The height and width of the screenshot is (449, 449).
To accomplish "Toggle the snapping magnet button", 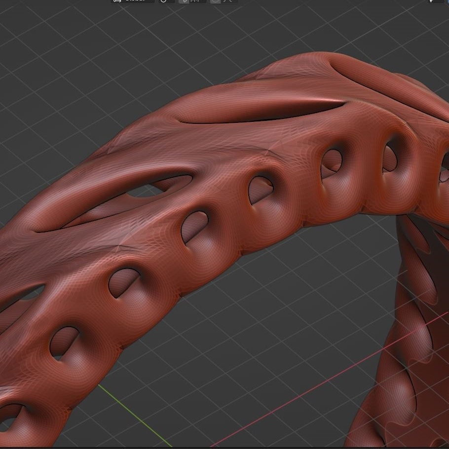I will (184, 1).
